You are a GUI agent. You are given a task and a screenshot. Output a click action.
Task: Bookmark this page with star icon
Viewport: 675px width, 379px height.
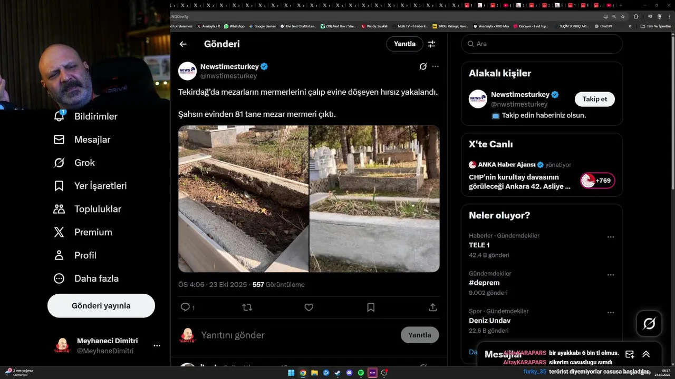coord(622,16)
